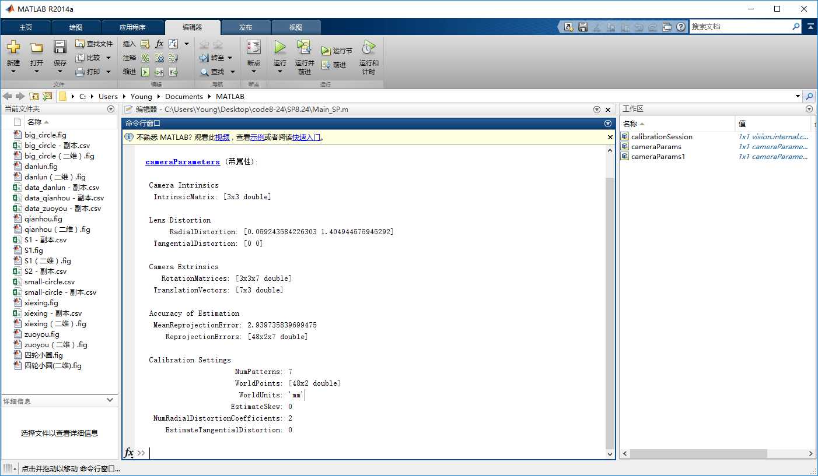Click the 断点 (Breakpoints) icon

(254, 47)
